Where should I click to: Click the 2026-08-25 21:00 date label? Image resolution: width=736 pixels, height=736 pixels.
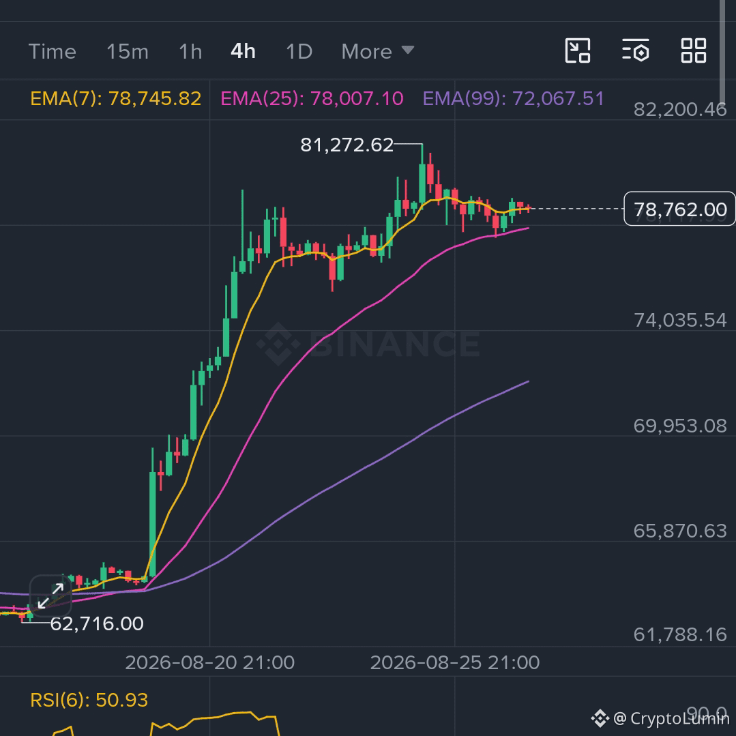coord(455,663)
